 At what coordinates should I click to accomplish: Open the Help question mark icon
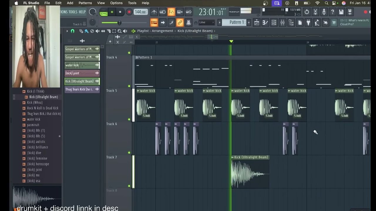pyautogui.click(x=333, y=12)
